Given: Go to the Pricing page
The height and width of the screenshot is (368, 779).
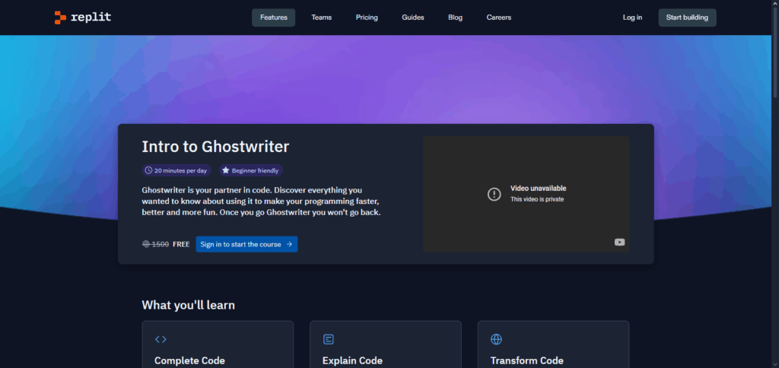Looking at the screenshot, I should 367,17.
